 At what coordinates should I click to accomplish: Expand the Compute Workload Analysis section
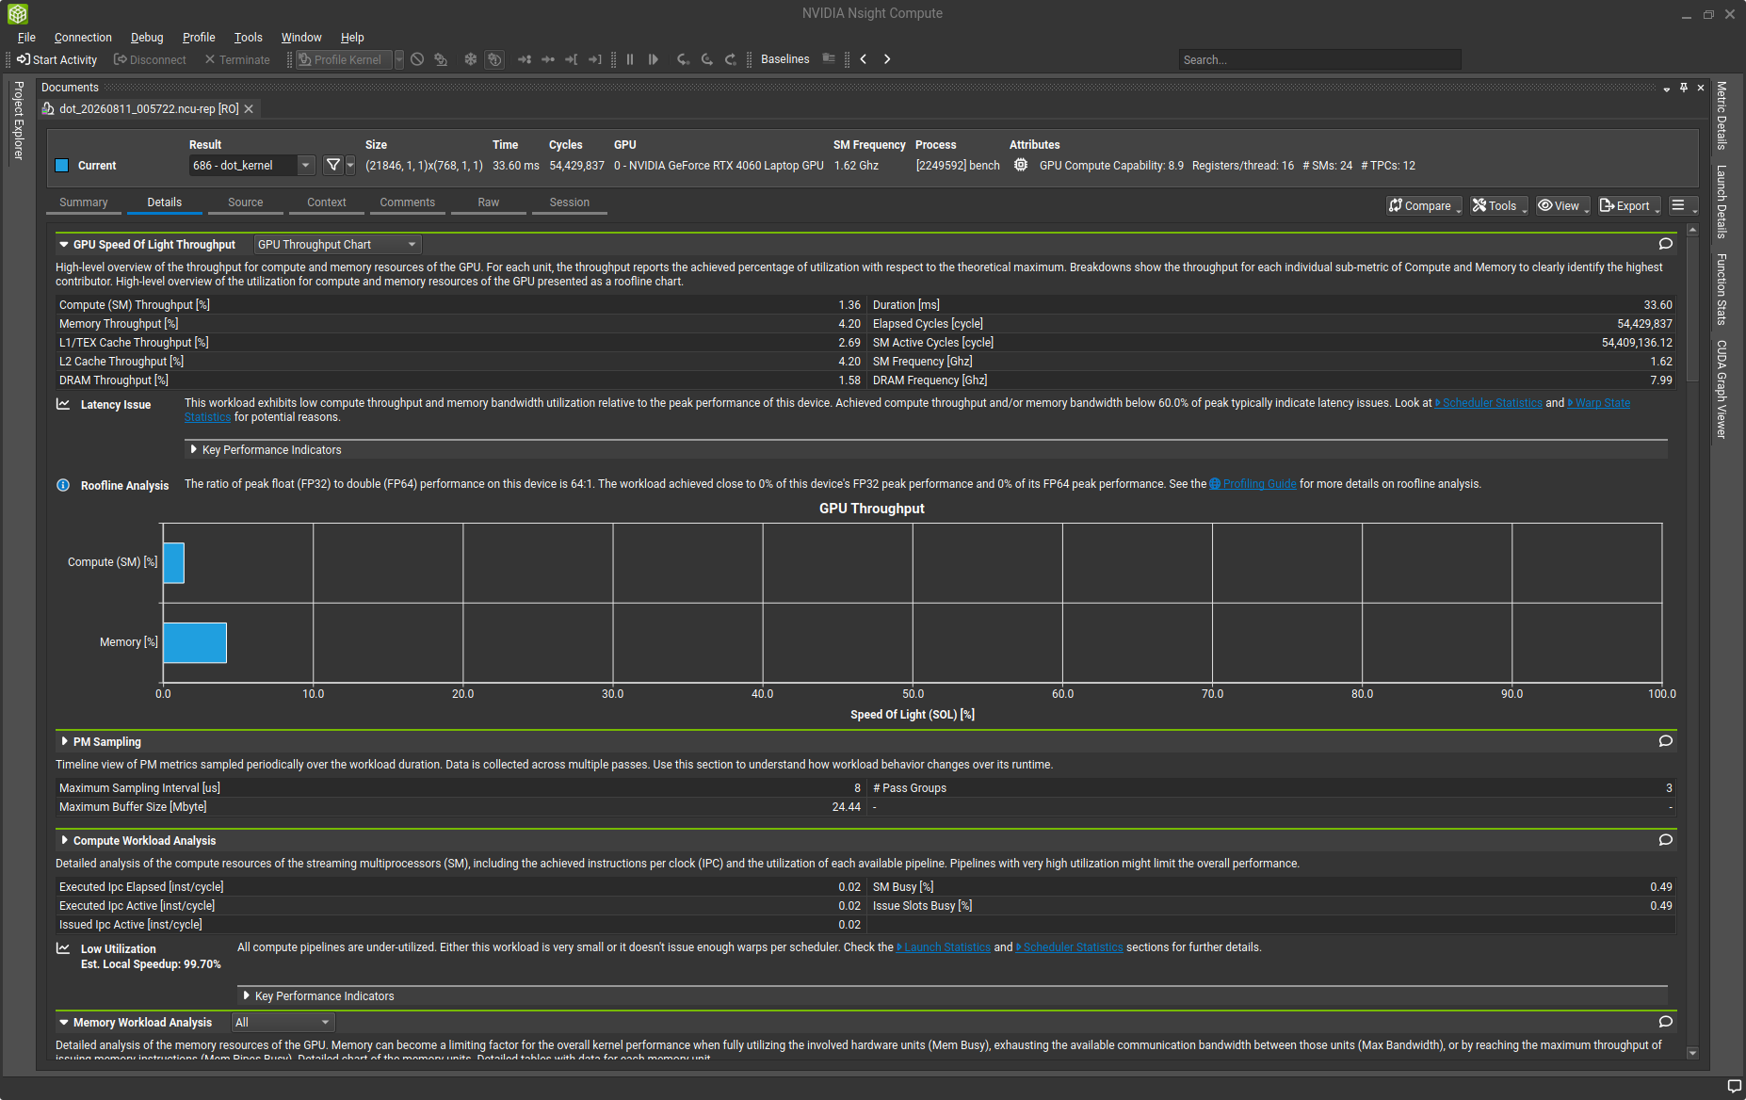coord(64,840)
